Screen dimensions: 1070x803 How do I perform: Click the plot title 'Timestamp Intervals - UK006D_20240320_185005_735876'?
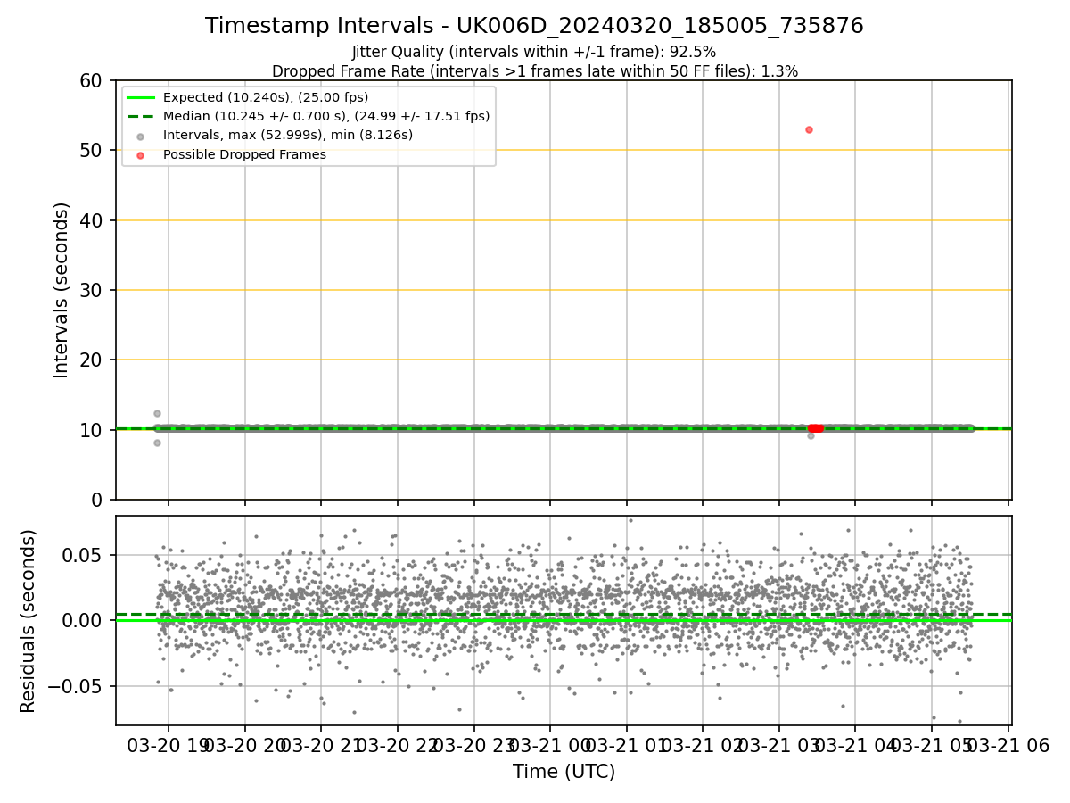pyautogui.click(x=534, y=26)
